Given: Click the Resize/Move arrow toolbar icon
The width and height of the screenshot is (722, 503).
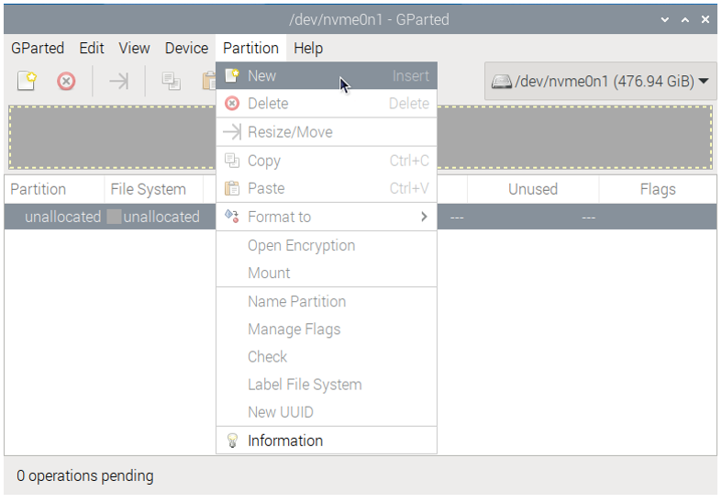Looking at the screenshot, I should click(x=118, y=82).
